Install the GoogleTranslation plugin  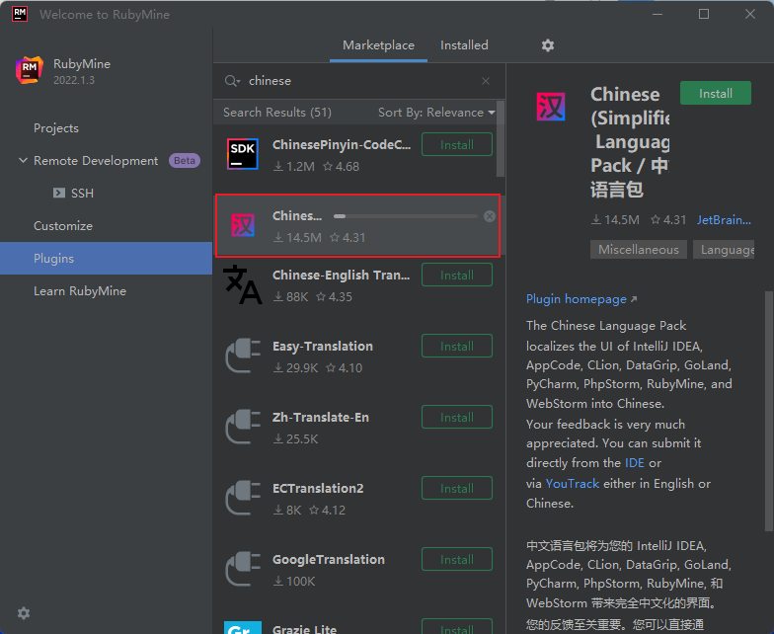click(456, 559)
